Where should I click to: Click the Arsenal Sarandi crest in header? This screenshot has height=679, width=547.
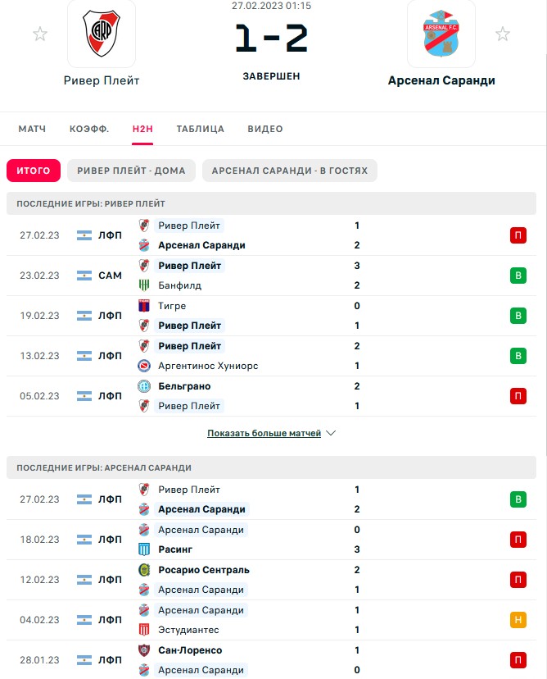(441, 34)
